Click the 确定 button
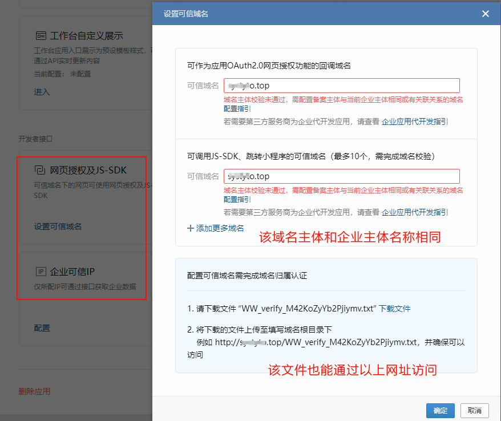Image resolution: width=501 pixels, height=421 pixels. (x=440, y=411)
